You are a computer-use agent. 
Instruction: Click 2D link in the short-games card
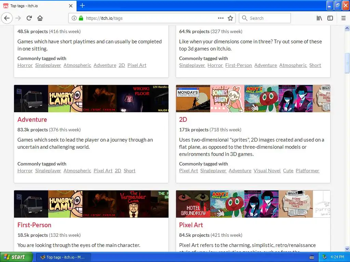coord(122,65)
